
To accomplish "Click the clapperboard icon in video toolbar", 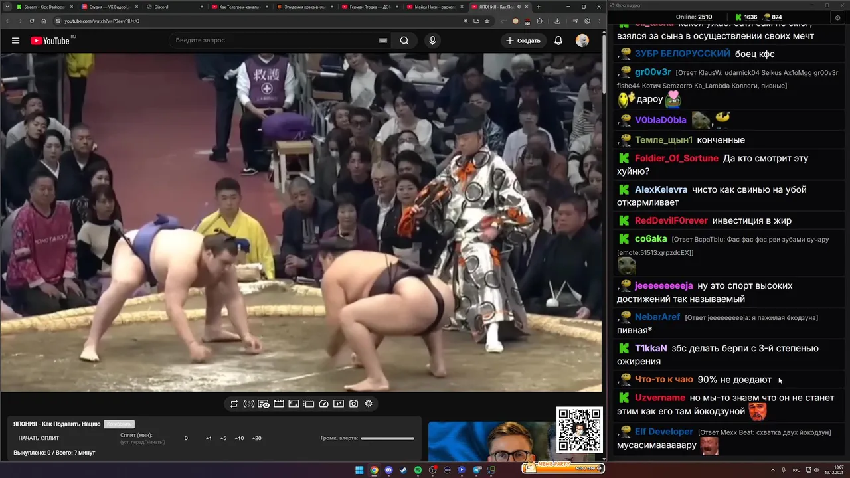I will 279,404.
